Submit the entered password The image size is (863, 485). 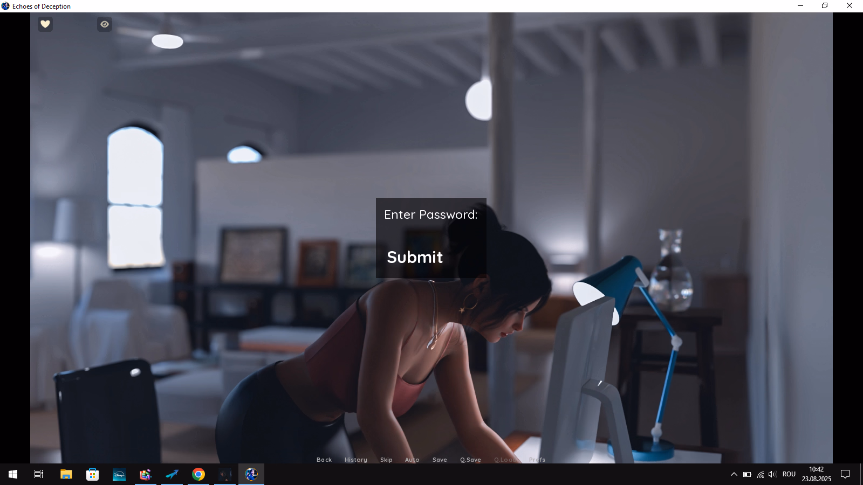(x=415, y=257)
